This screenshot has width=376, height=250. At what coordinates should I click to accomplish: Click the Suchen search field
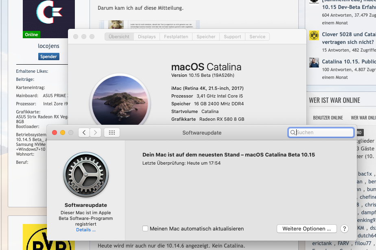321,133
